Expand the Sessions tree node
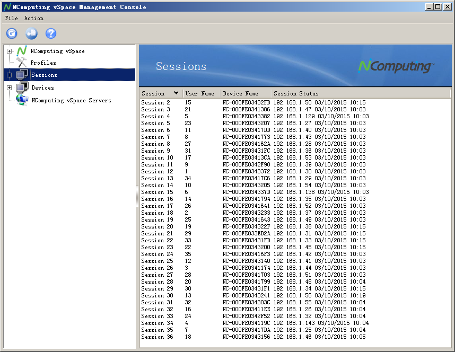455x352 pixels. click(9, 75)
